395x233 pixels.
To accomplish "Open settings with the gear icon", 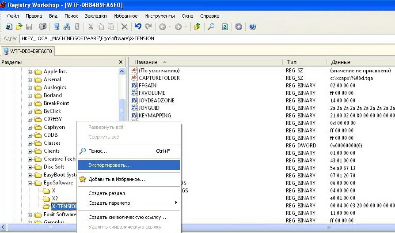I will [239, 27].
